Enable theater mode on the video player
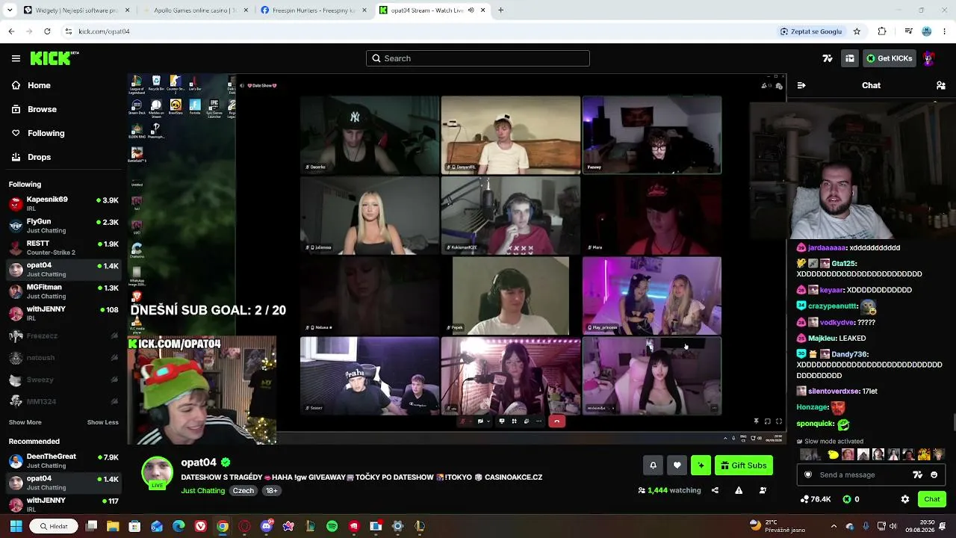The width and height of the screenshot is (956, 538). coord(767,421)
